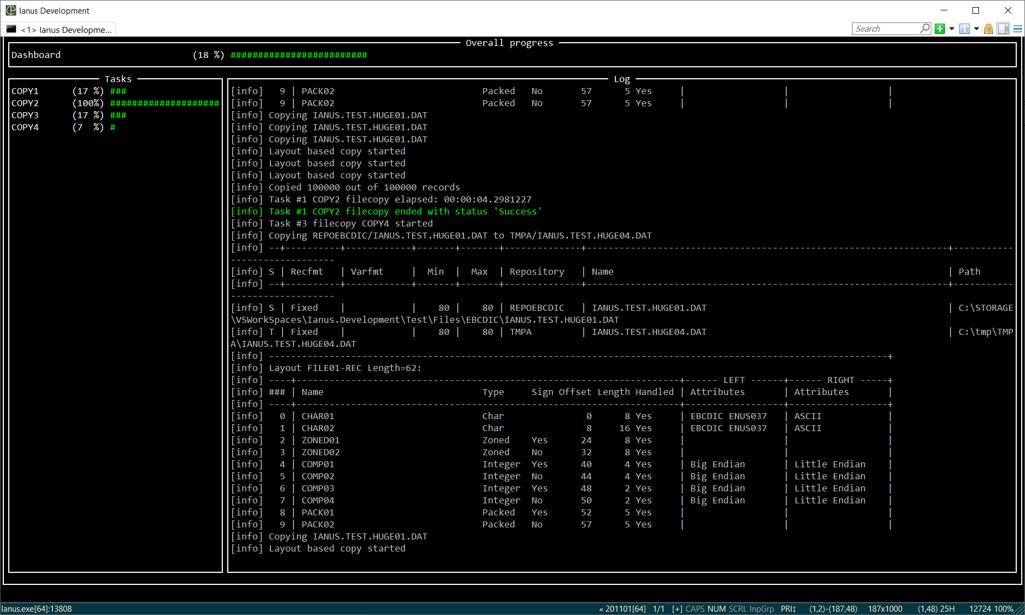This screenshot has width=1025, height=615.
Task: Click the COPY3 task row label
Action: tap(25, 115)
